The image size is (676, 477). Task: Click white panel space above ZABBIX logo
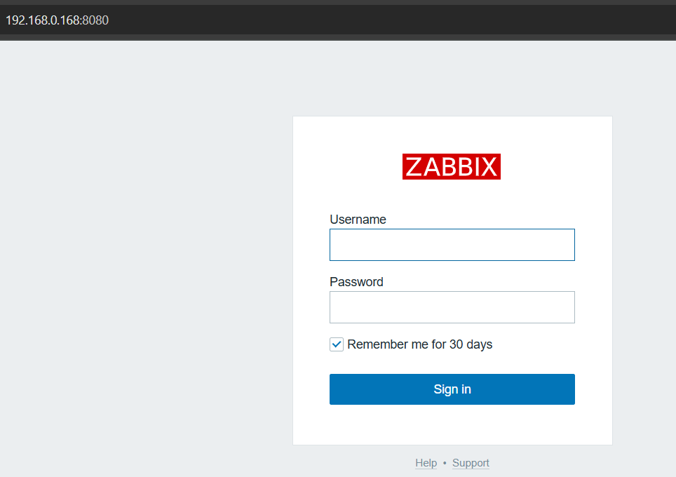pyautogui.click(x=452, y=135)
